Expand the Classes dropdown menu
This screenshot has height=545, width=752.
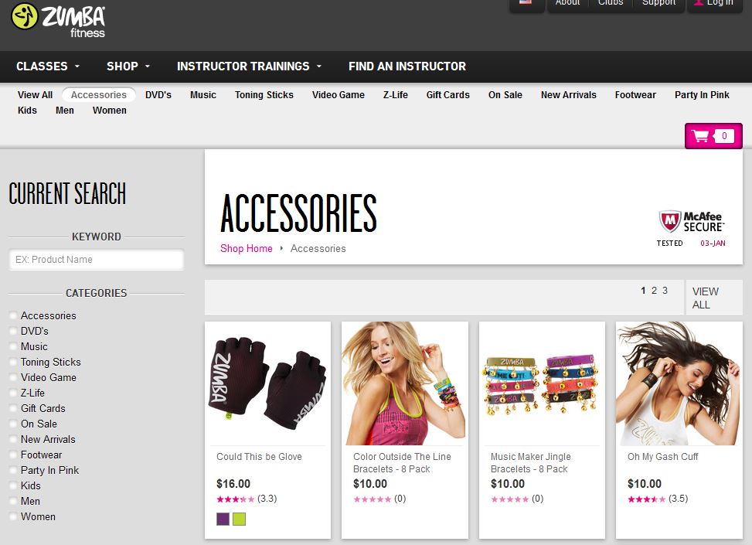48,66
